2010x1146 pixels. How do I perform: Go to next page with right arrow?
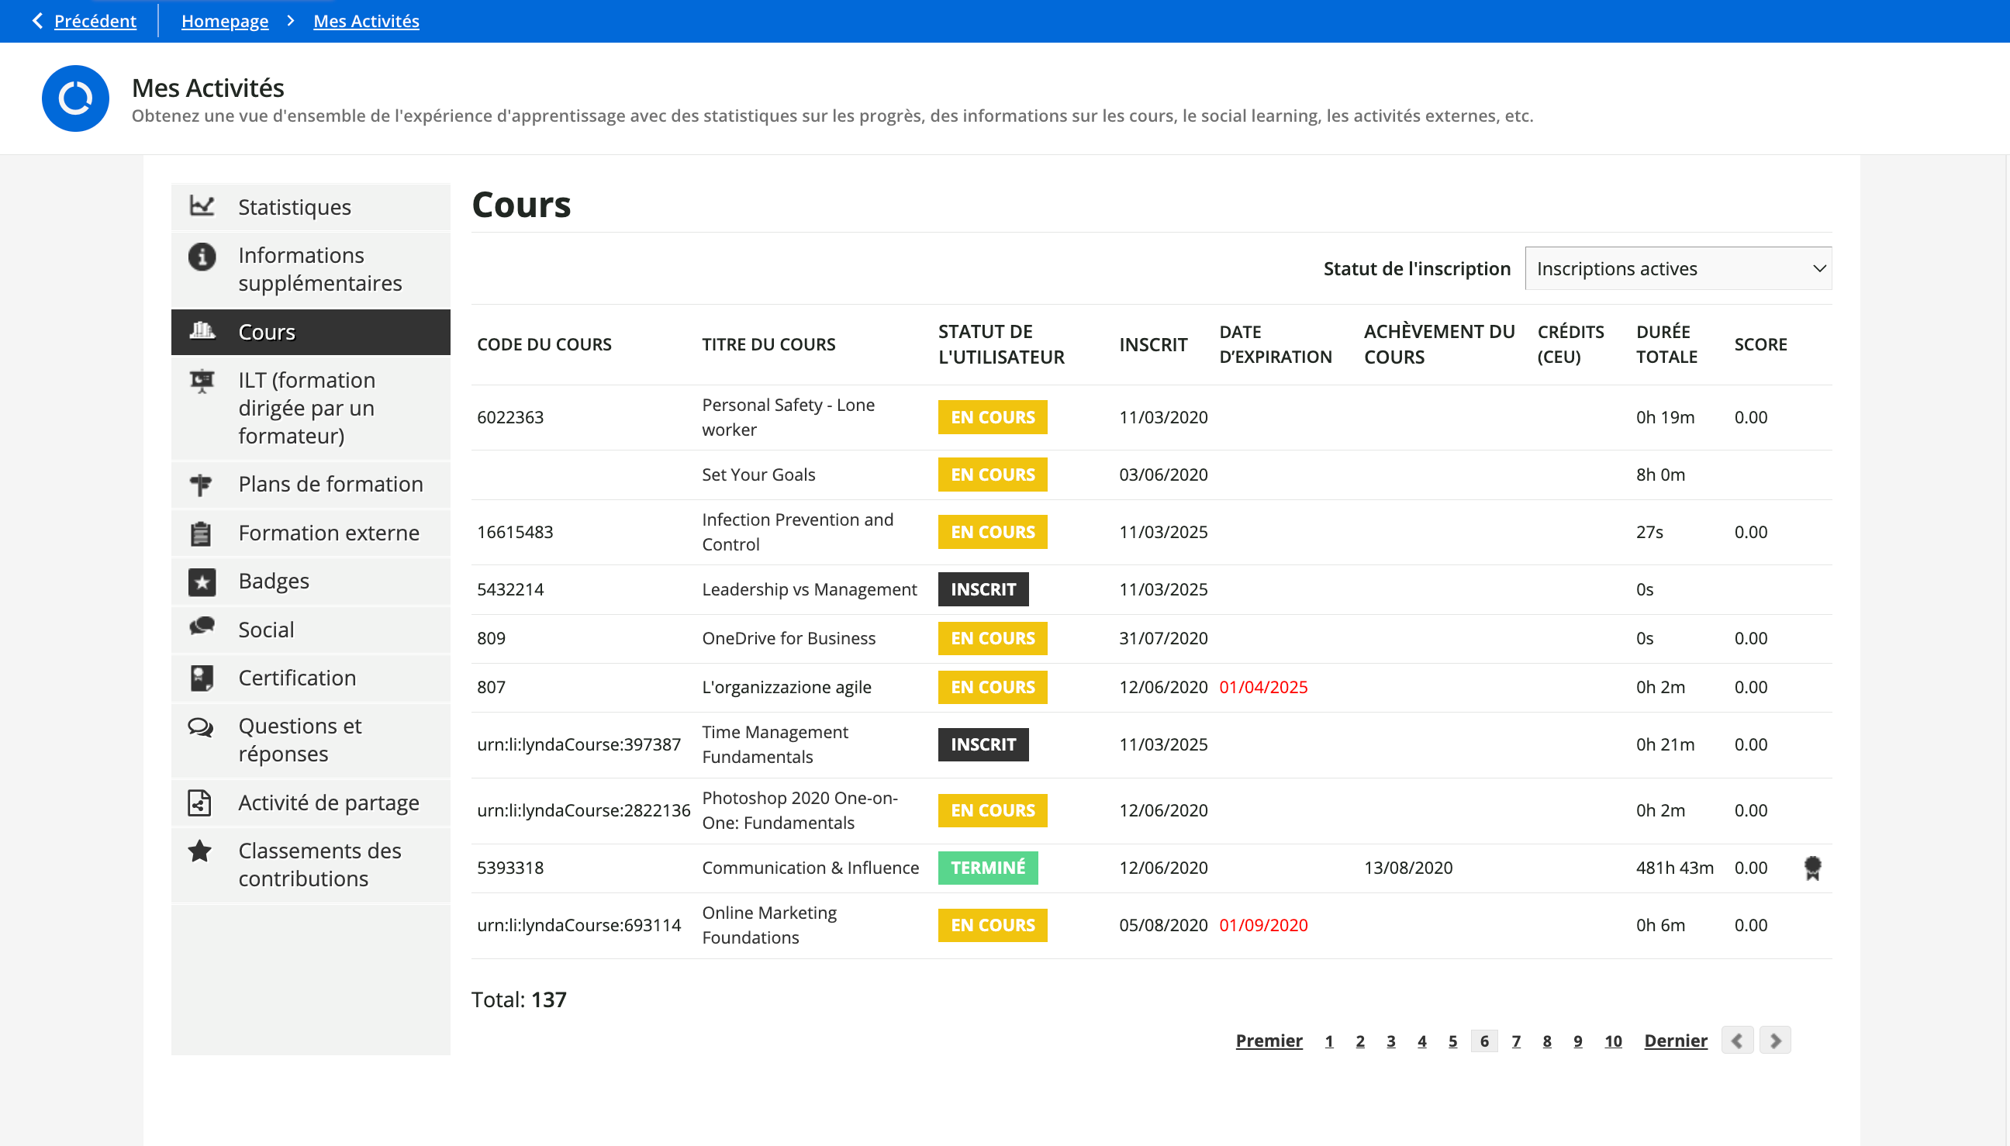[1775, 1041]
